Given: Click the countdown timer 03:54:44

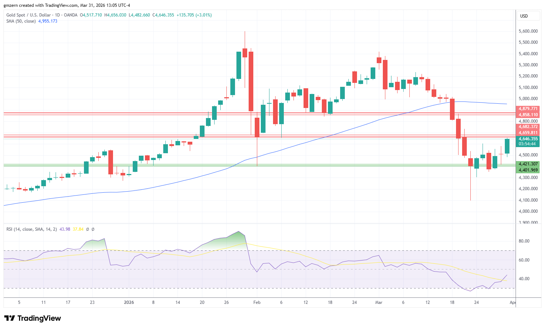Looking at the screenshot, I should click(x=527, y=144).
